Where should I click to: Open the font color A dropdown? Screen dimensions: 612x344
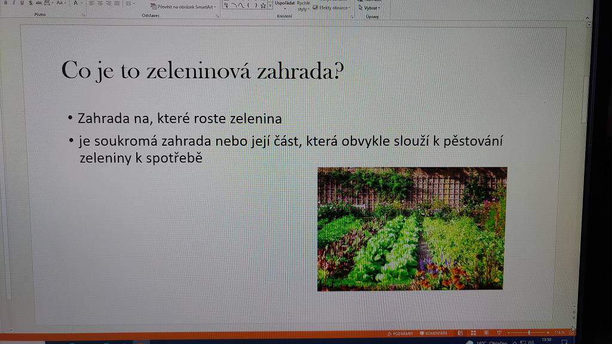pyautogui.click(x=77, y=3)
